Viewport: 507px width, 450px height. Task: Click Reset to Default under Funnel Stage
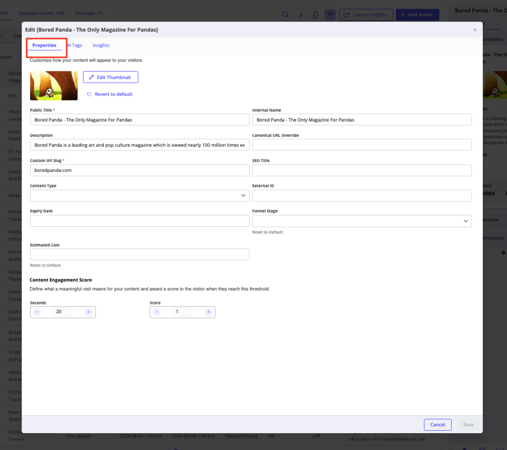click(x=267, y=232)
